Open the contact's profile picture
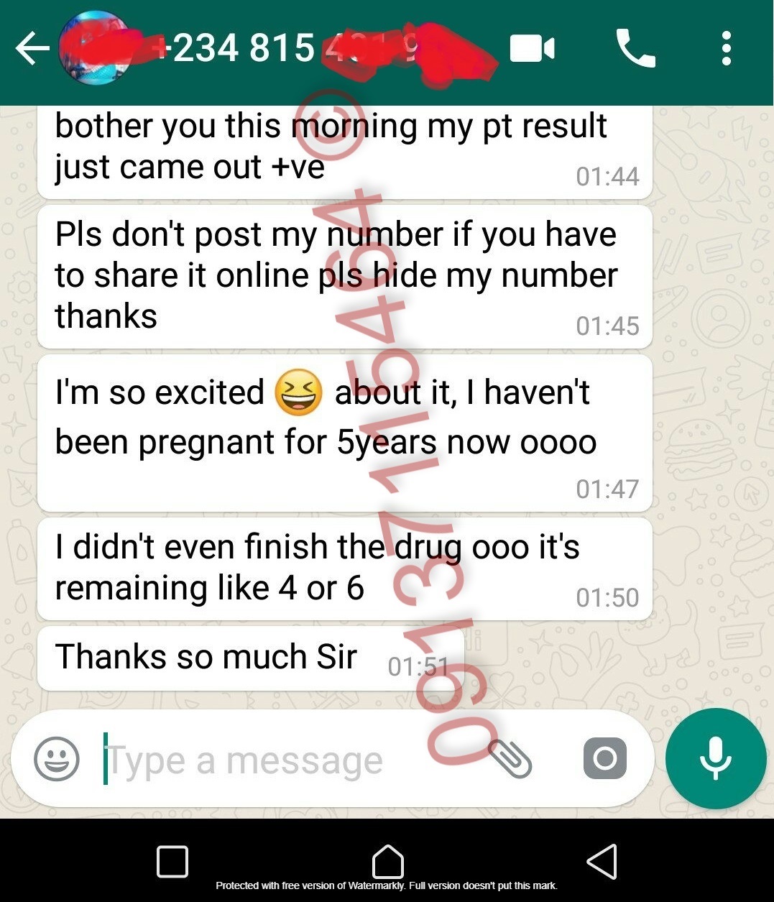The height and width of the screenshot is (902, 774). point(93,49)
